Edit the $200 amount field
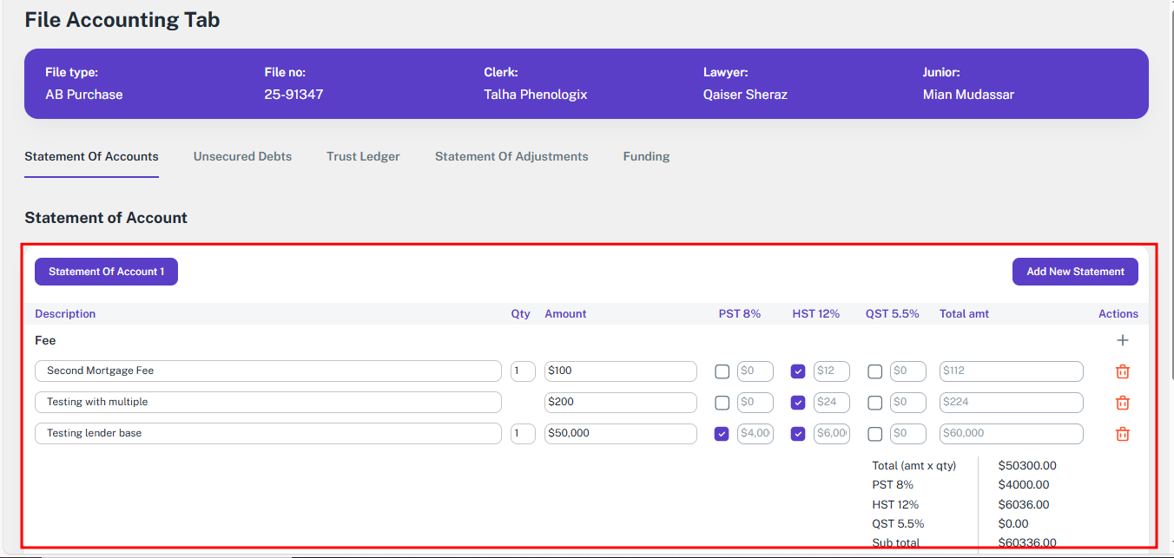 (621, 403)
